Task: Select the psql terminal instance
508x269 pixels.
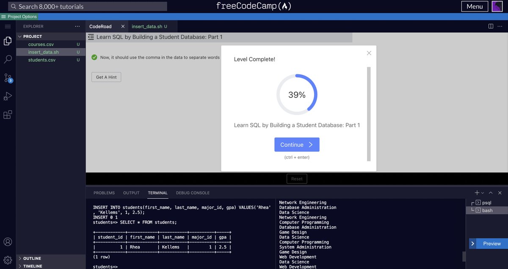Action: [x=487, y=202]
